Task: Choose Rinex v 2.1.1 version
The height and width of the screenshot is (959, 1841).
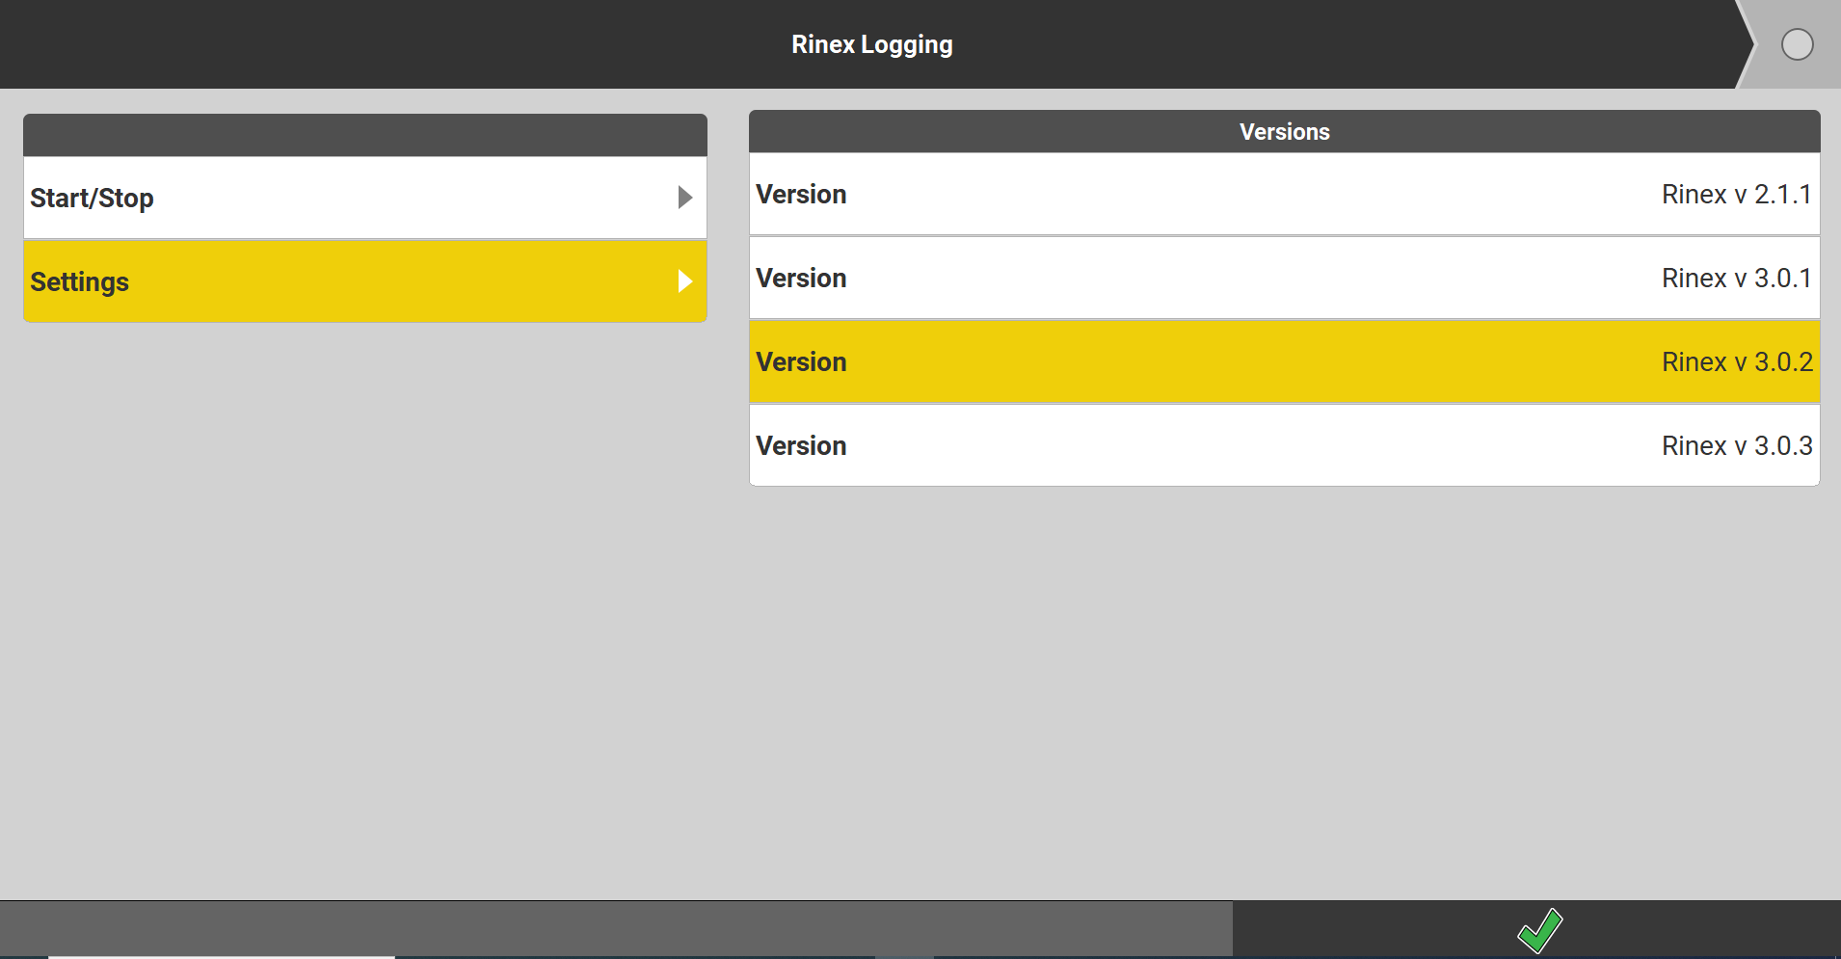Action: tap(1735, 195)
